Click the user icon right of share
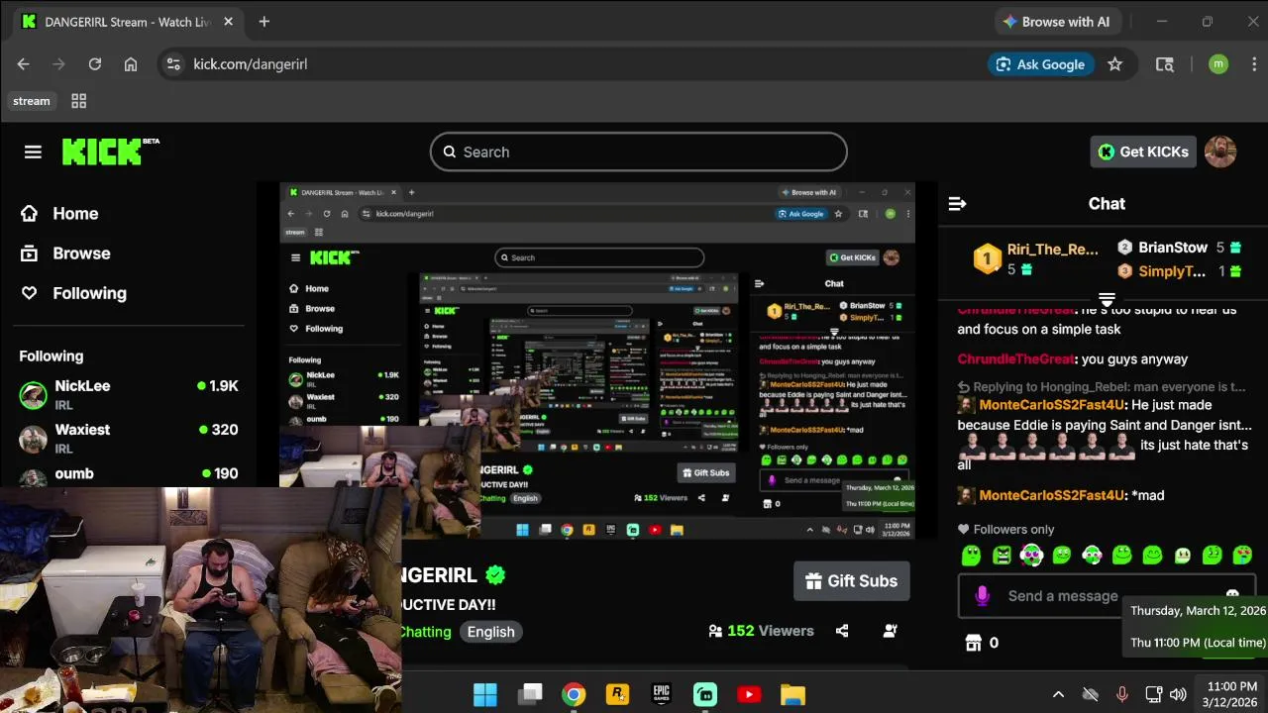 [890, 631]
